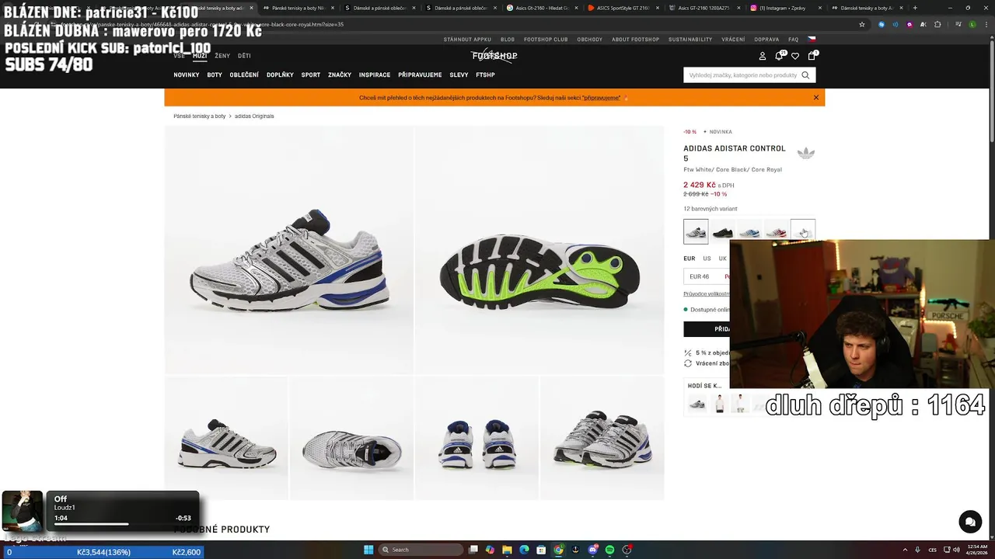
Task: Open the live chat bubble
Action: pyautogui.click(x=969, y=522)
